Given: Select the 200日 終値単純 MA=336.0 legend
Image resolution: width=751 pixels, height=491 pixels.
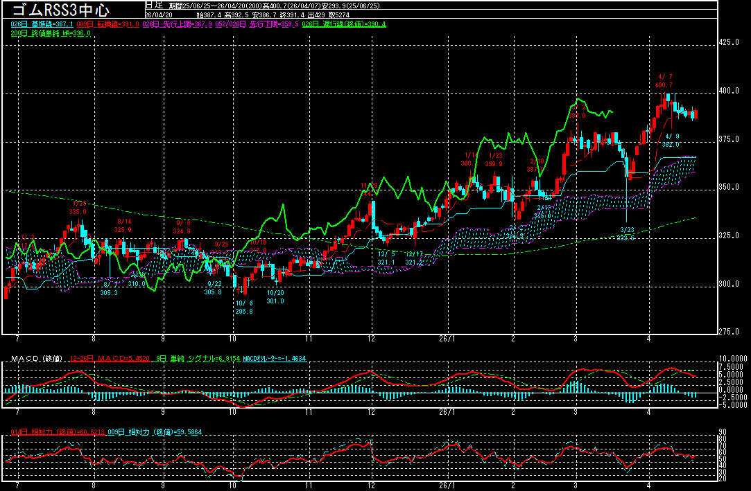Looking at the screenshot, I should pyautogui.click(x=51, y=33).
